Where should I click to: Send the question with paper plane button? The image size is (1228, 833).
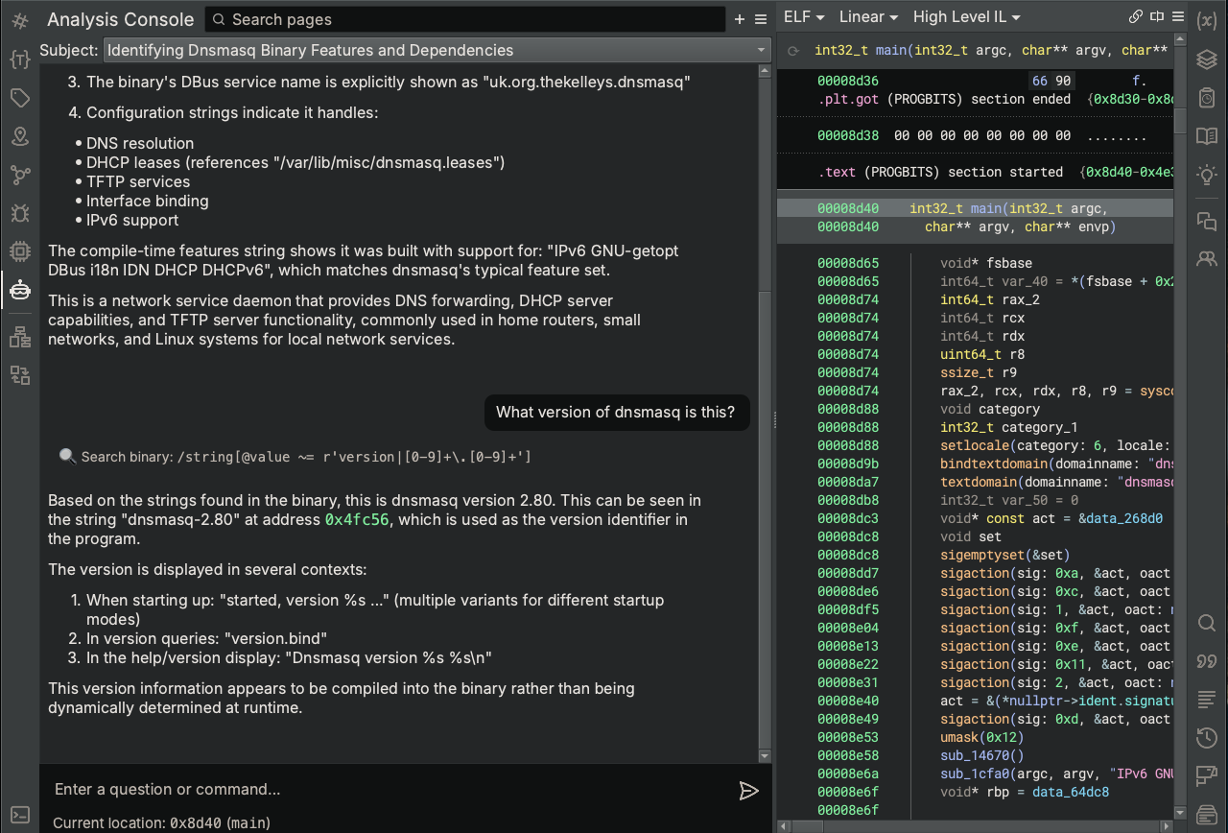point(748,790)
